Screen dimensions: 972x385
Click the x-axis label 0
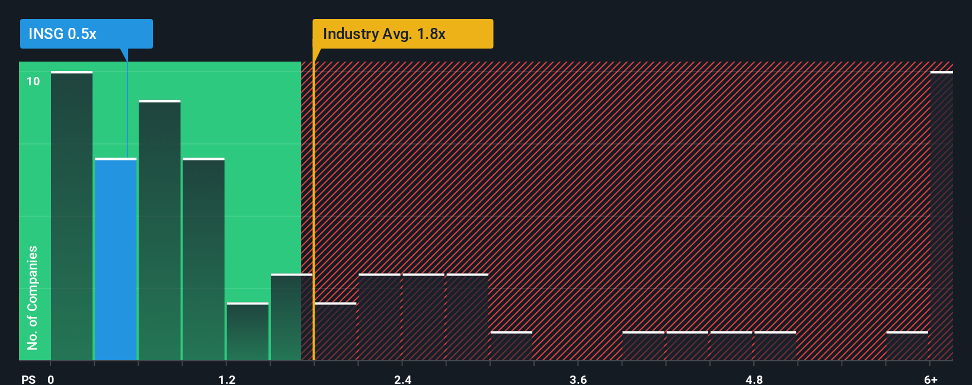click(51, 379)
